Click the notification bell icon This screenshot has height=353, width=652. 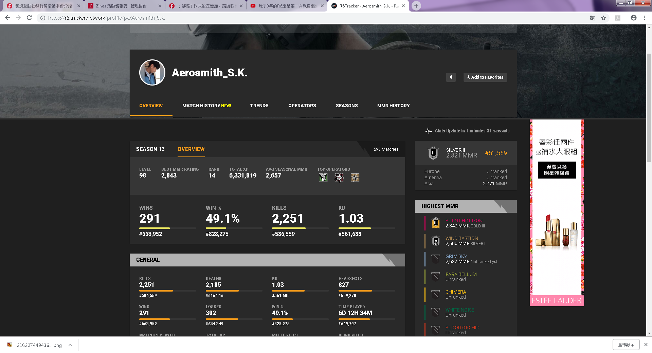click(451, 77)
